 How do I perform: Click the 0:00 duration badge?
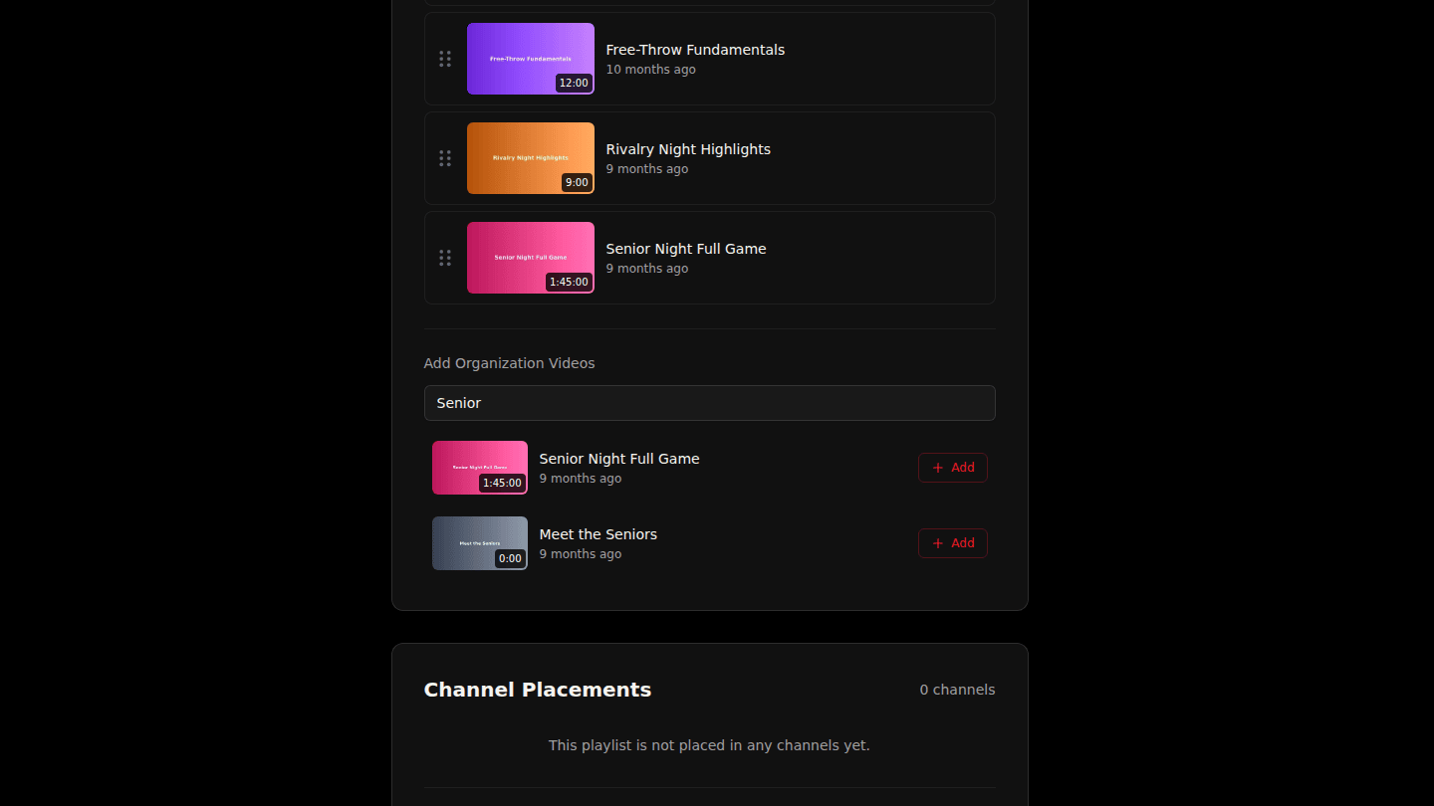(511, 558)
